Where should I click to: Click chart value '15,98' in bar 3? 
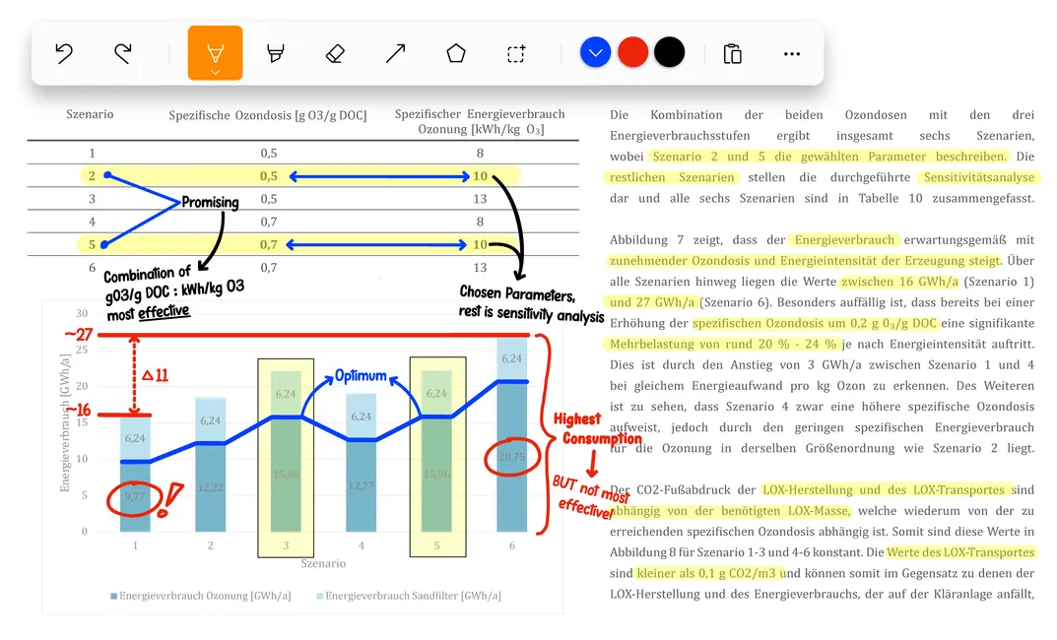[x=286, y=475]
